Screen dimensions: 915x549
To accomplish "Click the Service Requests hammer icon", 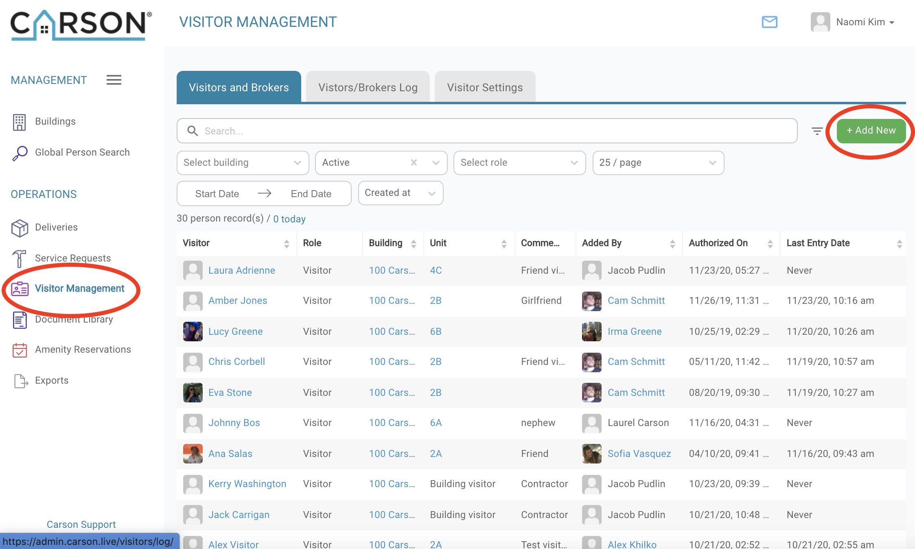I will coord(19,258).
